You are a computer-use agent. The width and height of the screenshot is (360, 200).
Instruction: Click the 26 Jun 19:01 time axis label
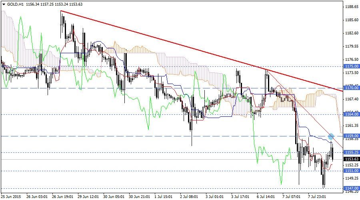click(x=63, y=197)
